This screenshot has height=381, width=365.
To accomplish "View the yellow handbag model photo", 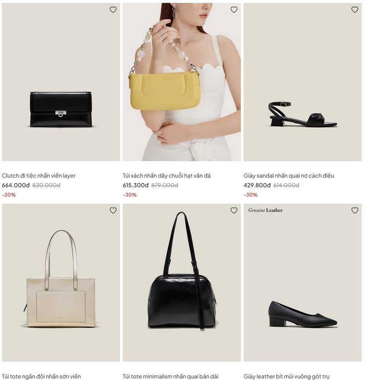I will coord(182,82).
